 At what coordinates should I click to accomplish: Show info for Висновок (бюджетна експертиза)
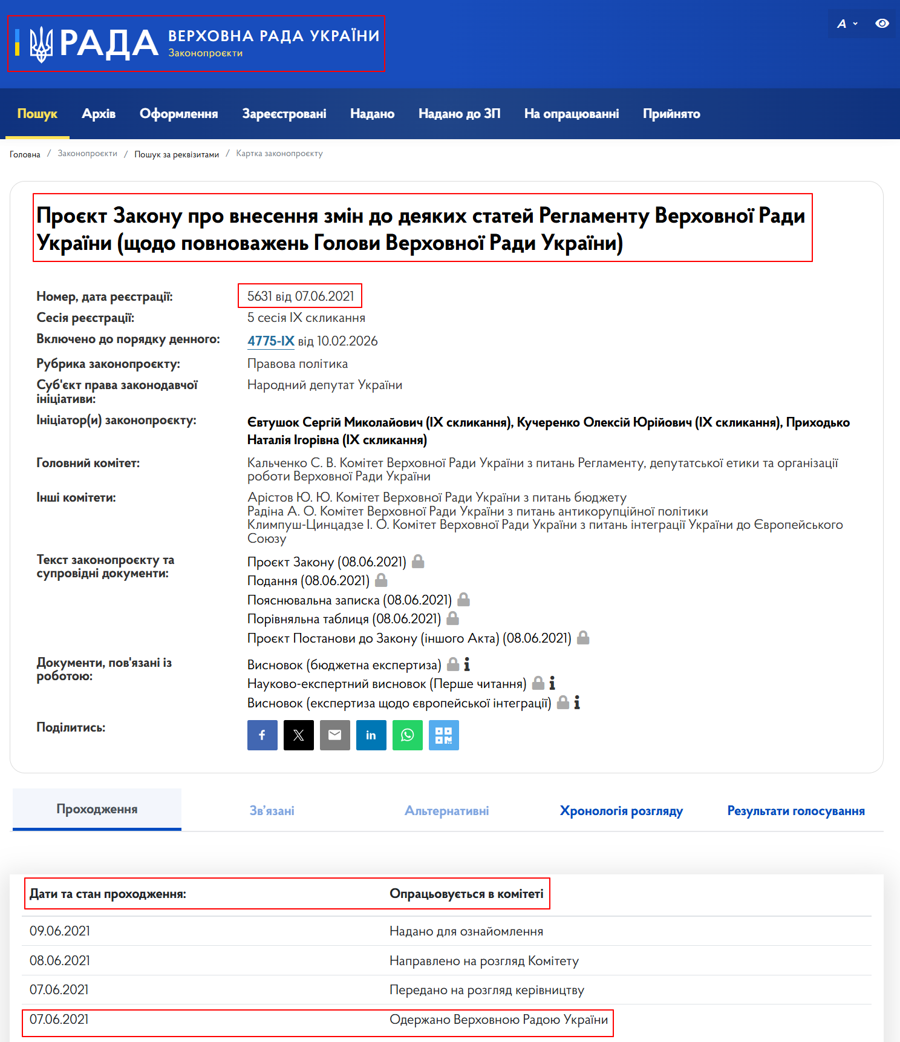pos(467,664)
